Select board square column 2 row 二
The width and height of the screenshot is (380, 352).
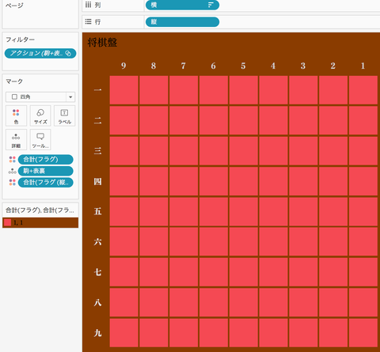[333, 120]
